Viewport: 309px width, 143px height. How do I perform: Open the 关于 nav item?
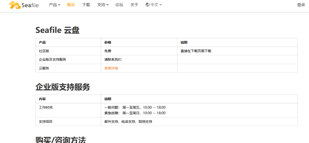point(134,5)
